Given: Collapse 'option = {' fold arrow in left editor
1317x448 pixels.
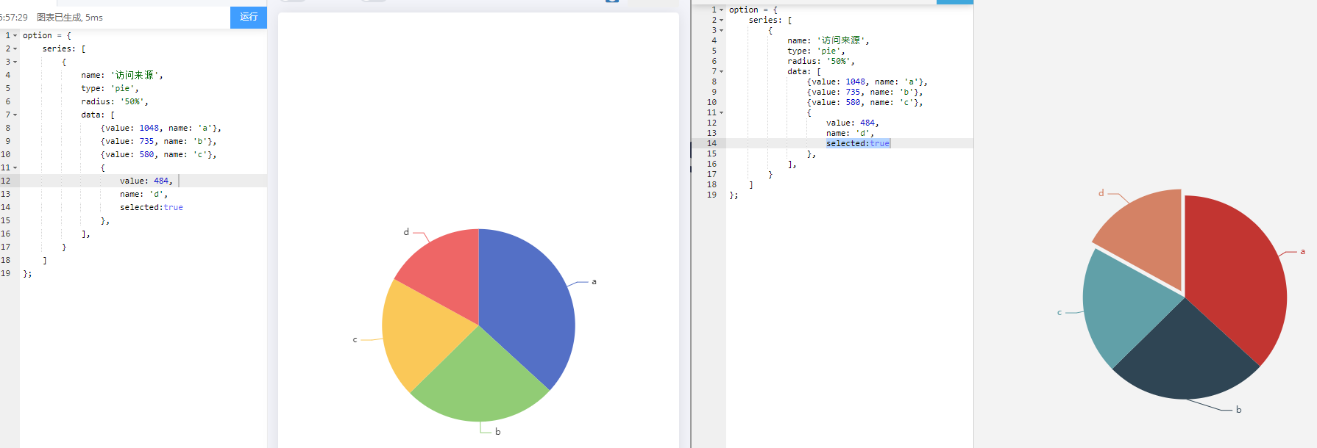Looking at the screenshot, I should point(15,35).
